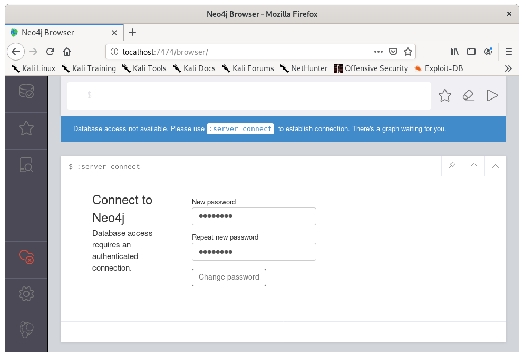Focus the Repeat new password field
The image size is (524, 357).
254,252
